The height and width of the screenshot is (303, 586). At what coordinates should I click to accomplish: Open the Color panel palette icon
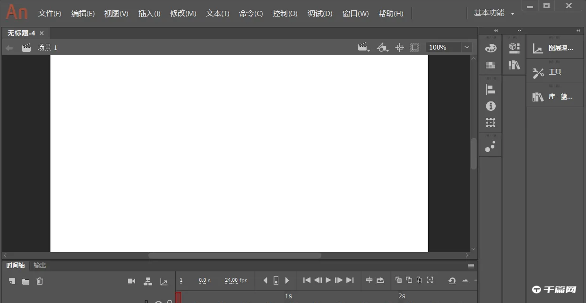[491, 48]
